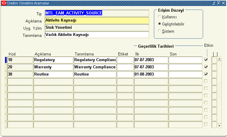Click the Oracle window icon in title bar

pyautogui.click(x=4, y=3)
